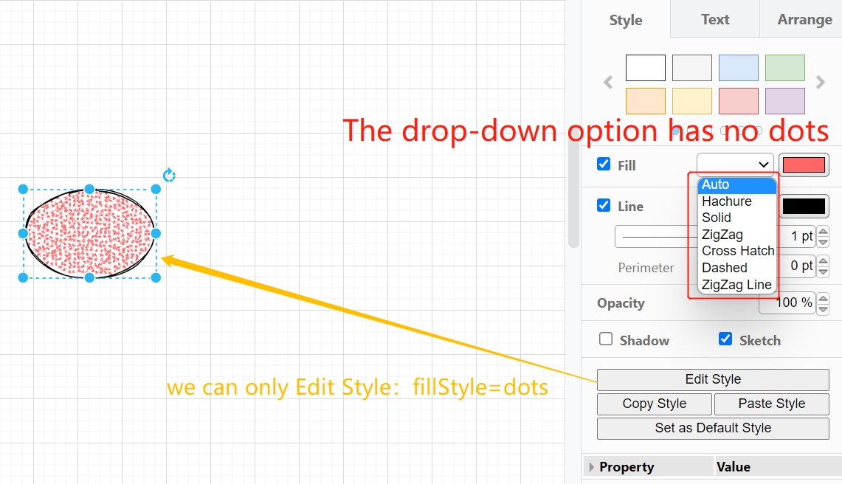Expand the Property section
The height and width of the screenshot is (484, 842).
tap(591, 466)
